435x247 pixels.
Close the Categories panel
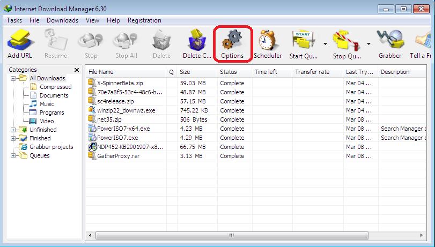pyautogui.click(x=77, y=70)
